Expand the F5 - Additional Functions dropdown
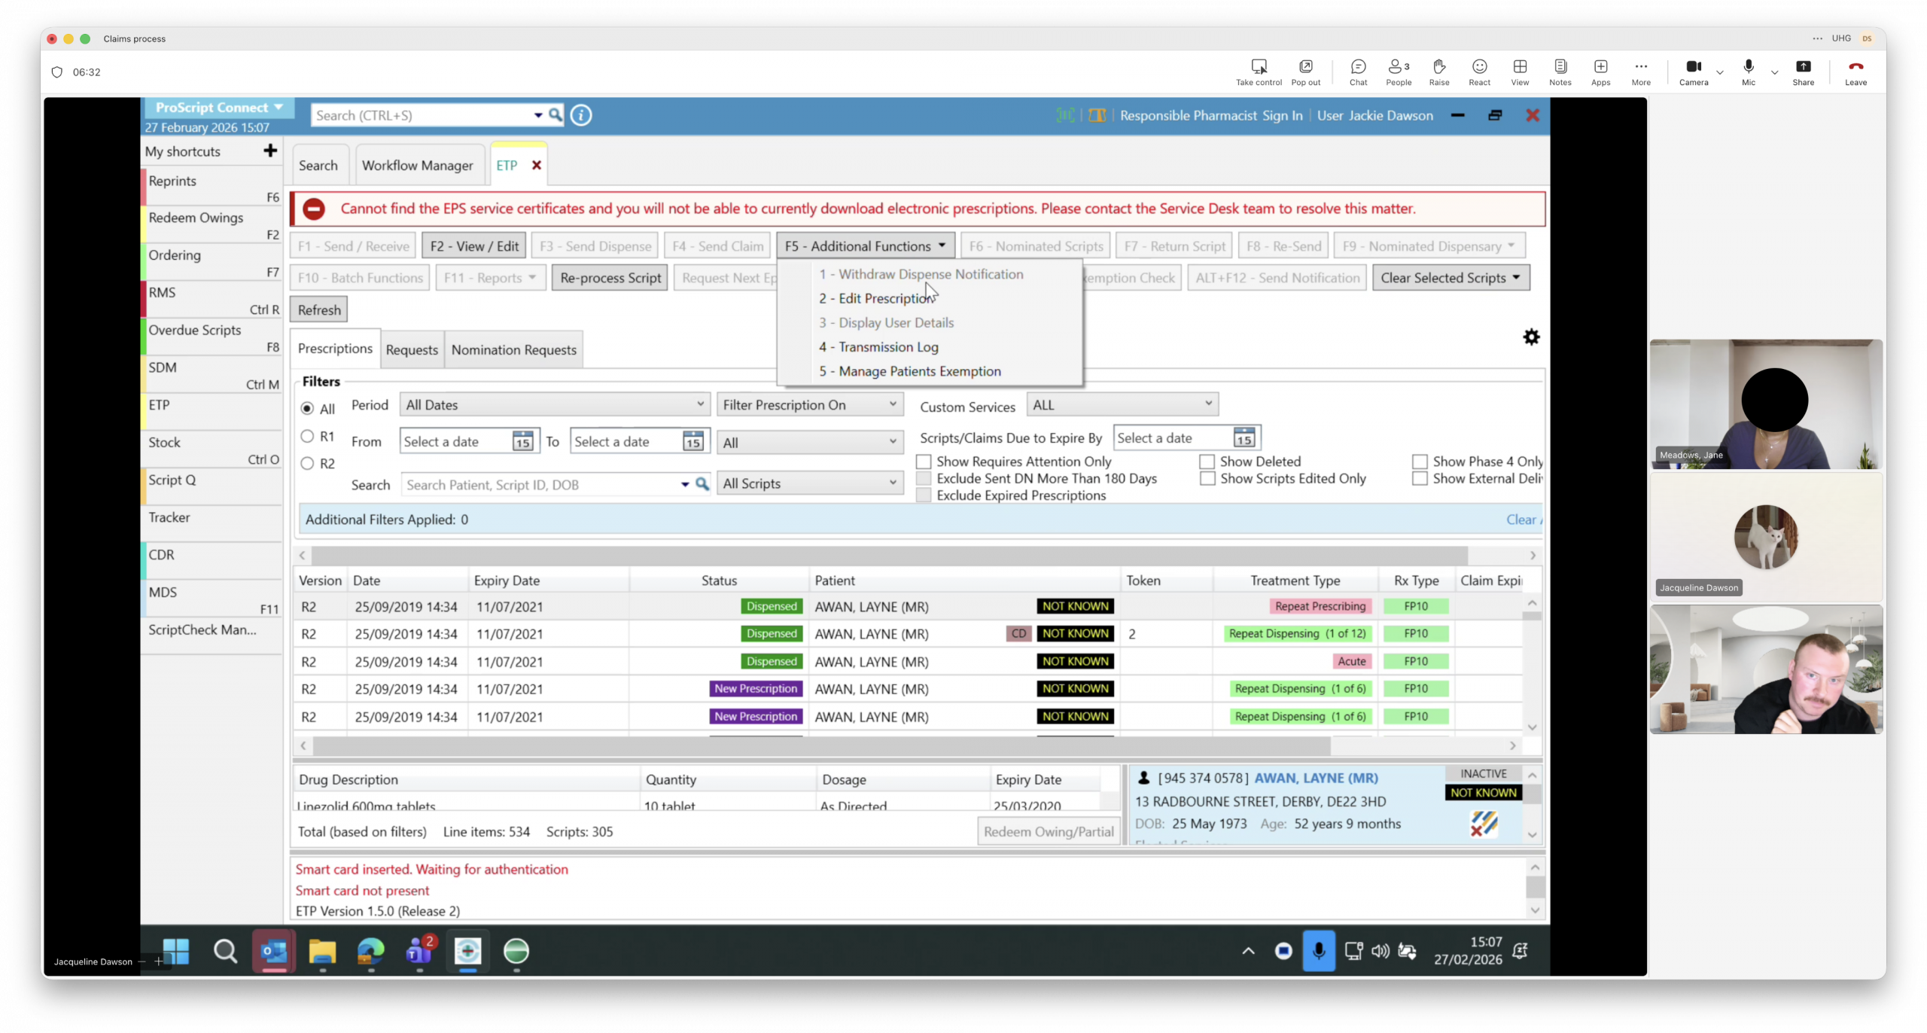 (x=865, y=246)
